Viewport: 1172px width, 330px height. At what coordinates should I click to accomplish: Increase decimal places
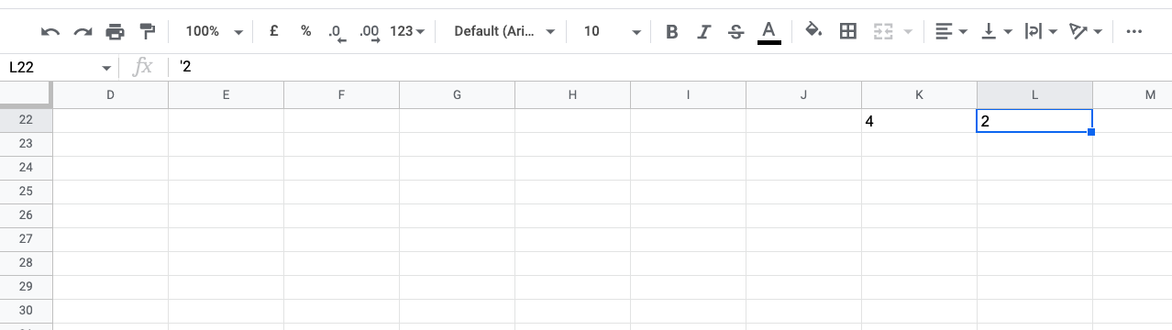point(370,32)
